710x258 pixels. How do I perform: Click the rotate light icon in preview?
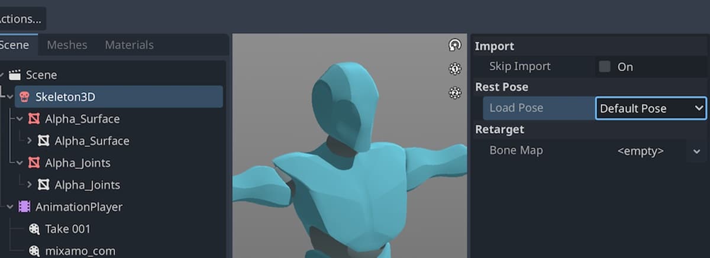[x=454, y=46]
